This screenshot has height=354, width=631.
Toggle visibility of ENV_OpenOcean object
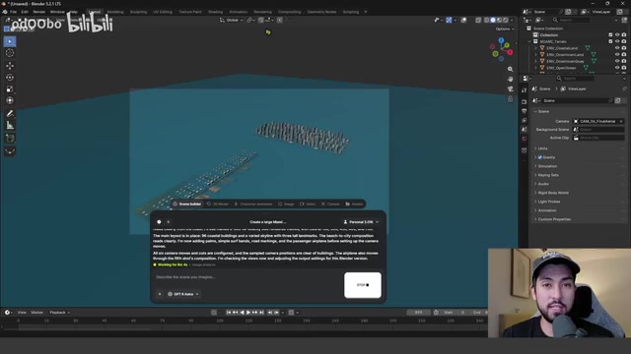617,68
